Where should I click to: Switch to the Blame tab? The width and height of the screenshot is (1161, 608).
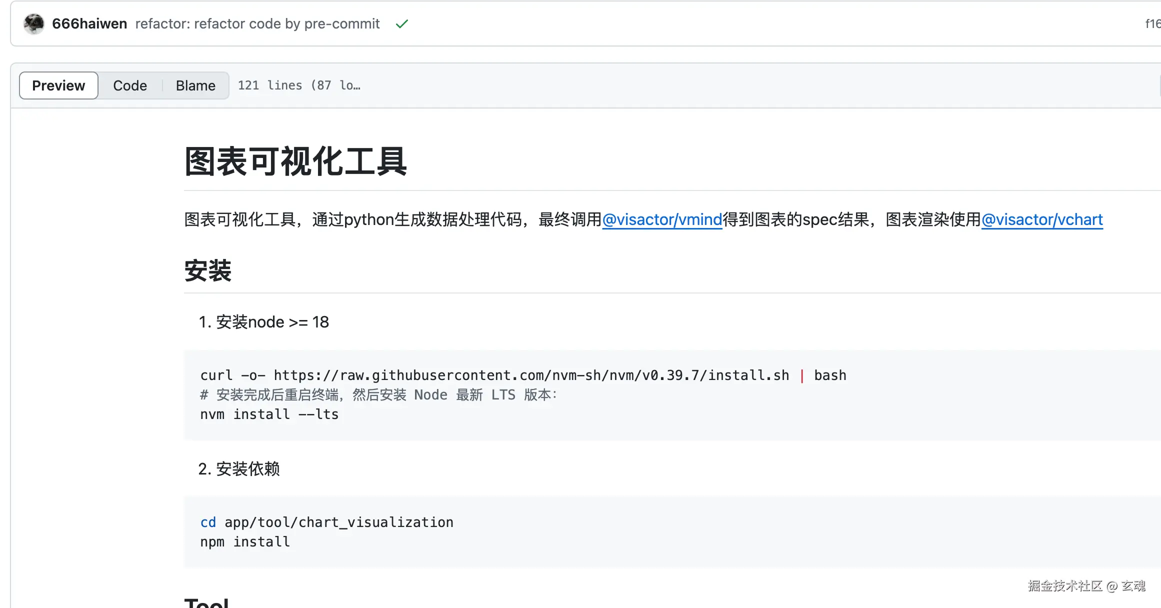point(195,85)
